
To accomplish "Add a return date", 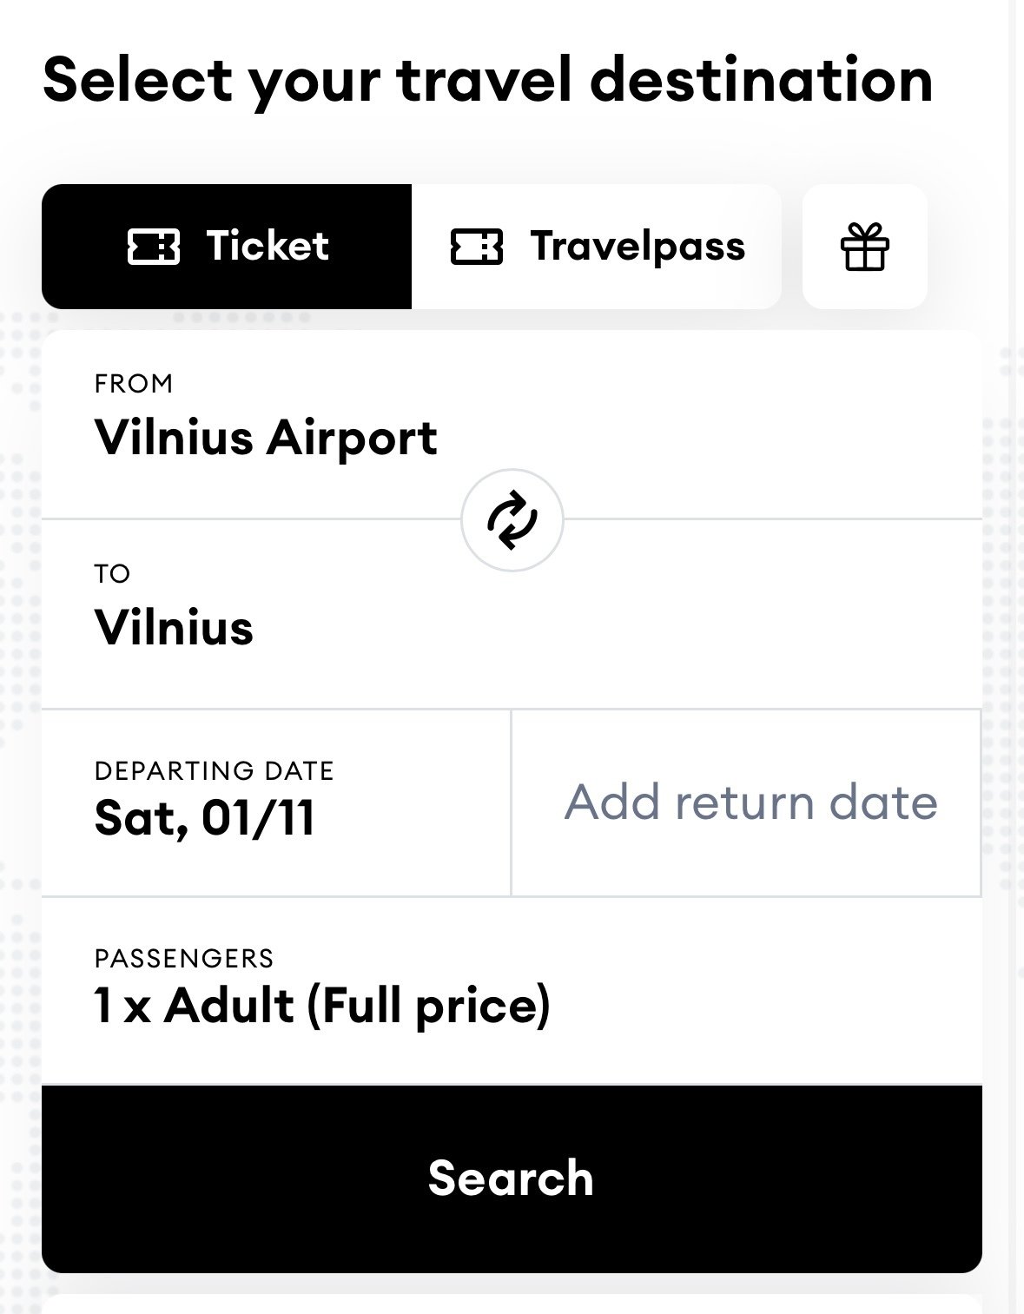I will [750, 802].
